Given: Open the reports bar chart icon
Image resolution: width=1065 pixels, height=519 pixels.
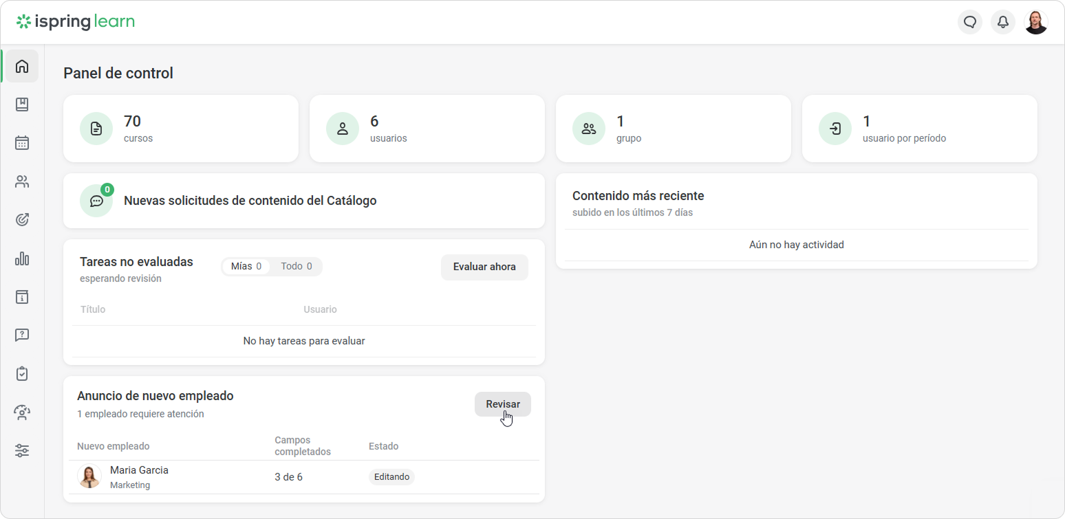Looking at the screenshot, I should coord(22,258).
